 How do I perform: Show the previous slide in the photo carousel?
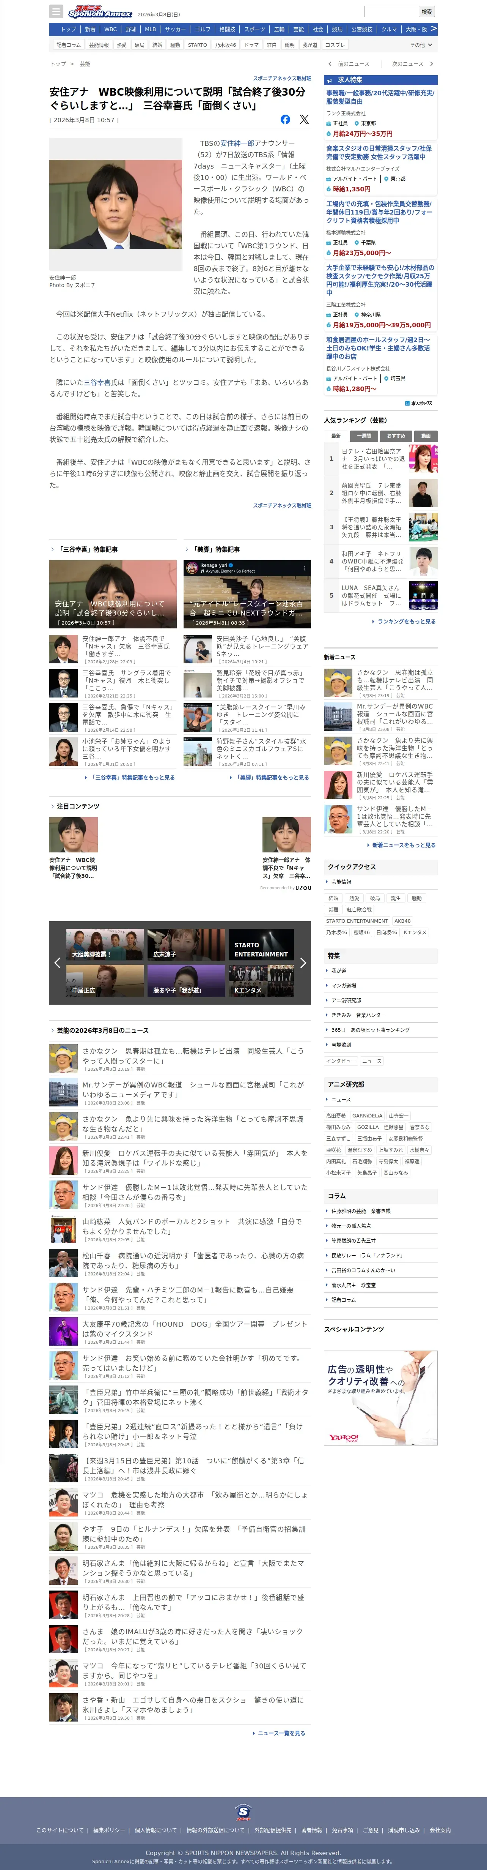tap(57, 963)
